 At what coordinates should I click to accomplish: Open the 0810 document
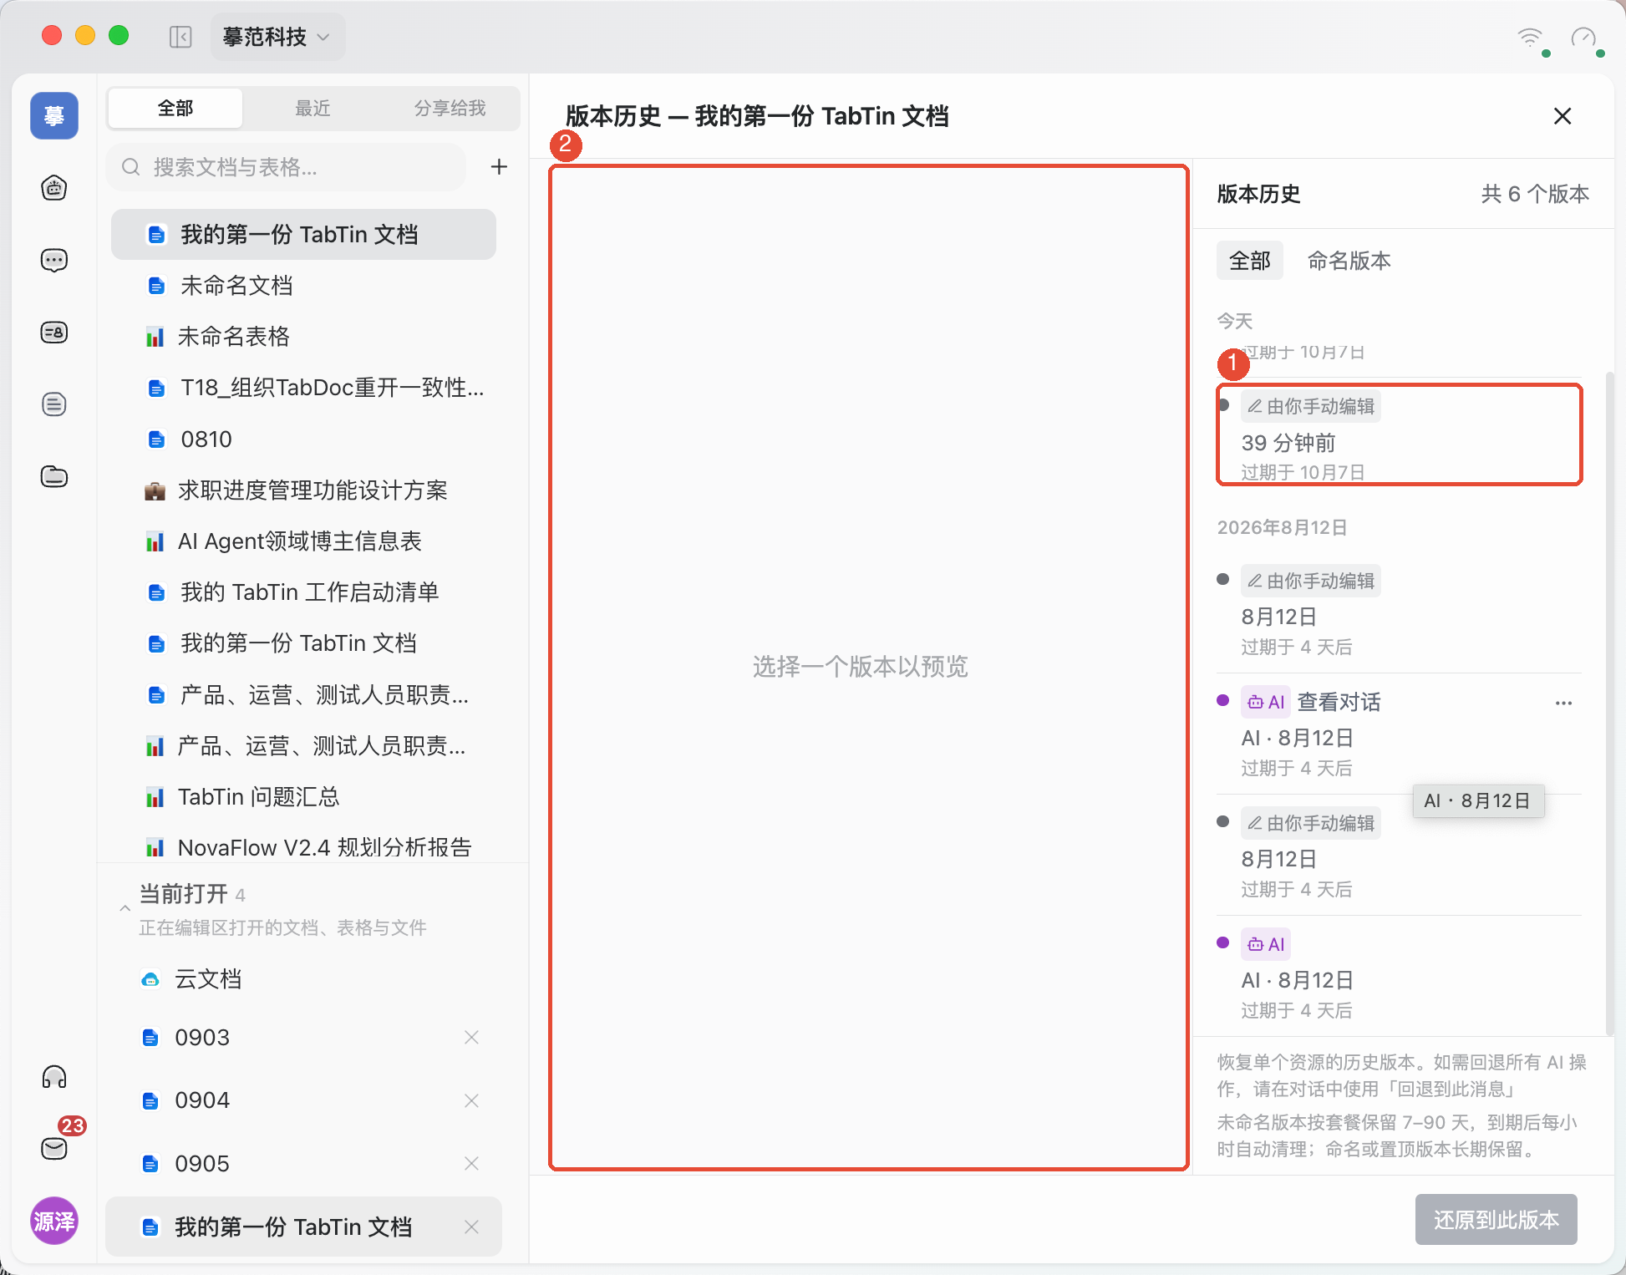[304, 439]
